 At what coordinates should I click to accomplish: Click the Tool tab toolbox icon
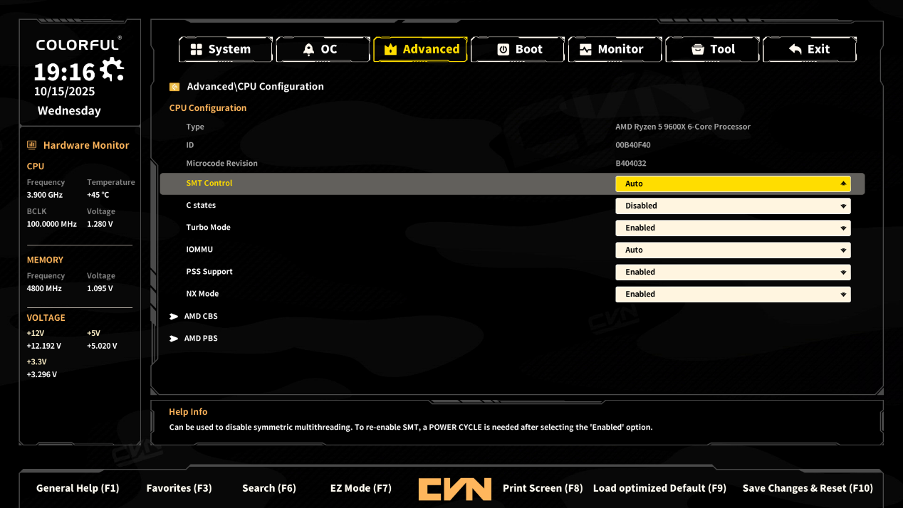click(698, 49)
